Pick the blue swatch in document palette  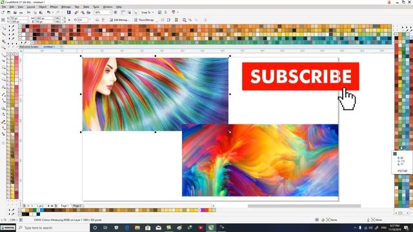42,210
